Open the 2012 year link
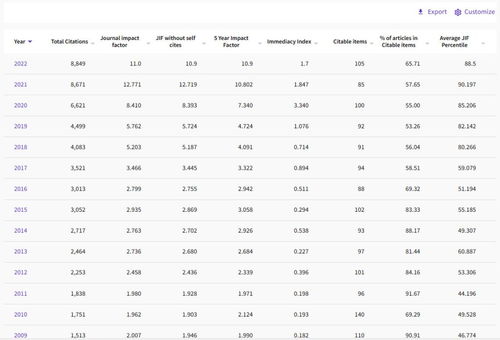The image size is (500, 340). [21, 273]
